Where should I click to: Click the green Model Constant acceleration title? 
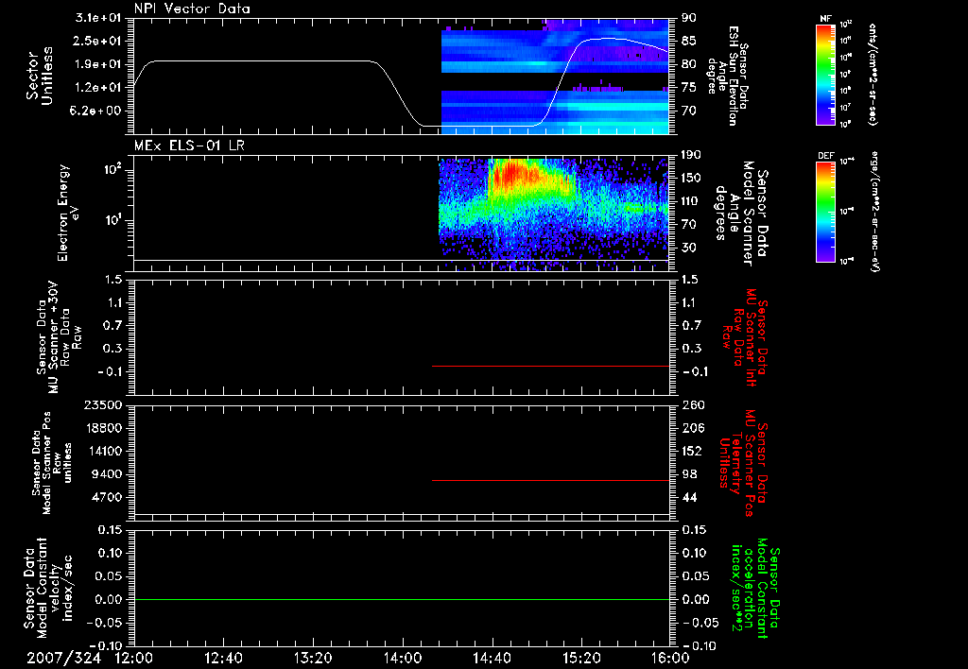pyautogui.click(x=754, y=588)
